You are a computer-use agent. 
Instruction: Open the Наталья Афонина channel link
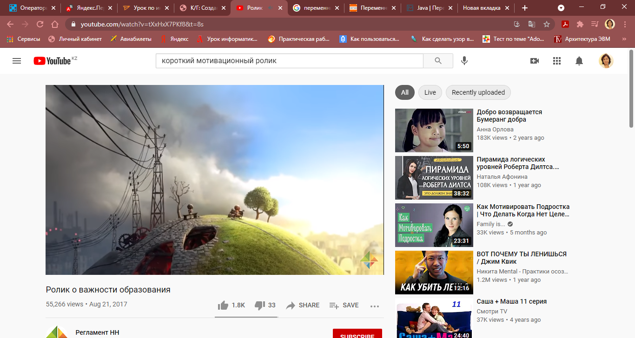(x=502, y=177)
